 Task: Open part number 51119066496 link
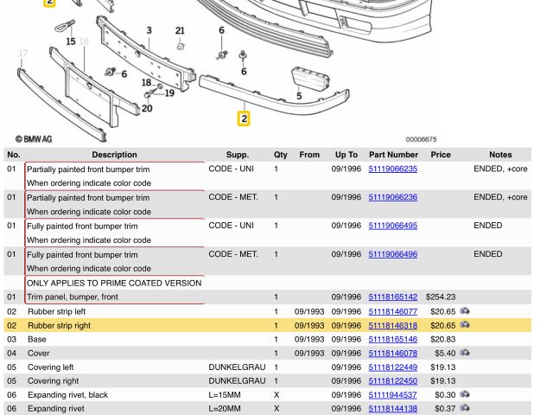click(x=392, y=254)
